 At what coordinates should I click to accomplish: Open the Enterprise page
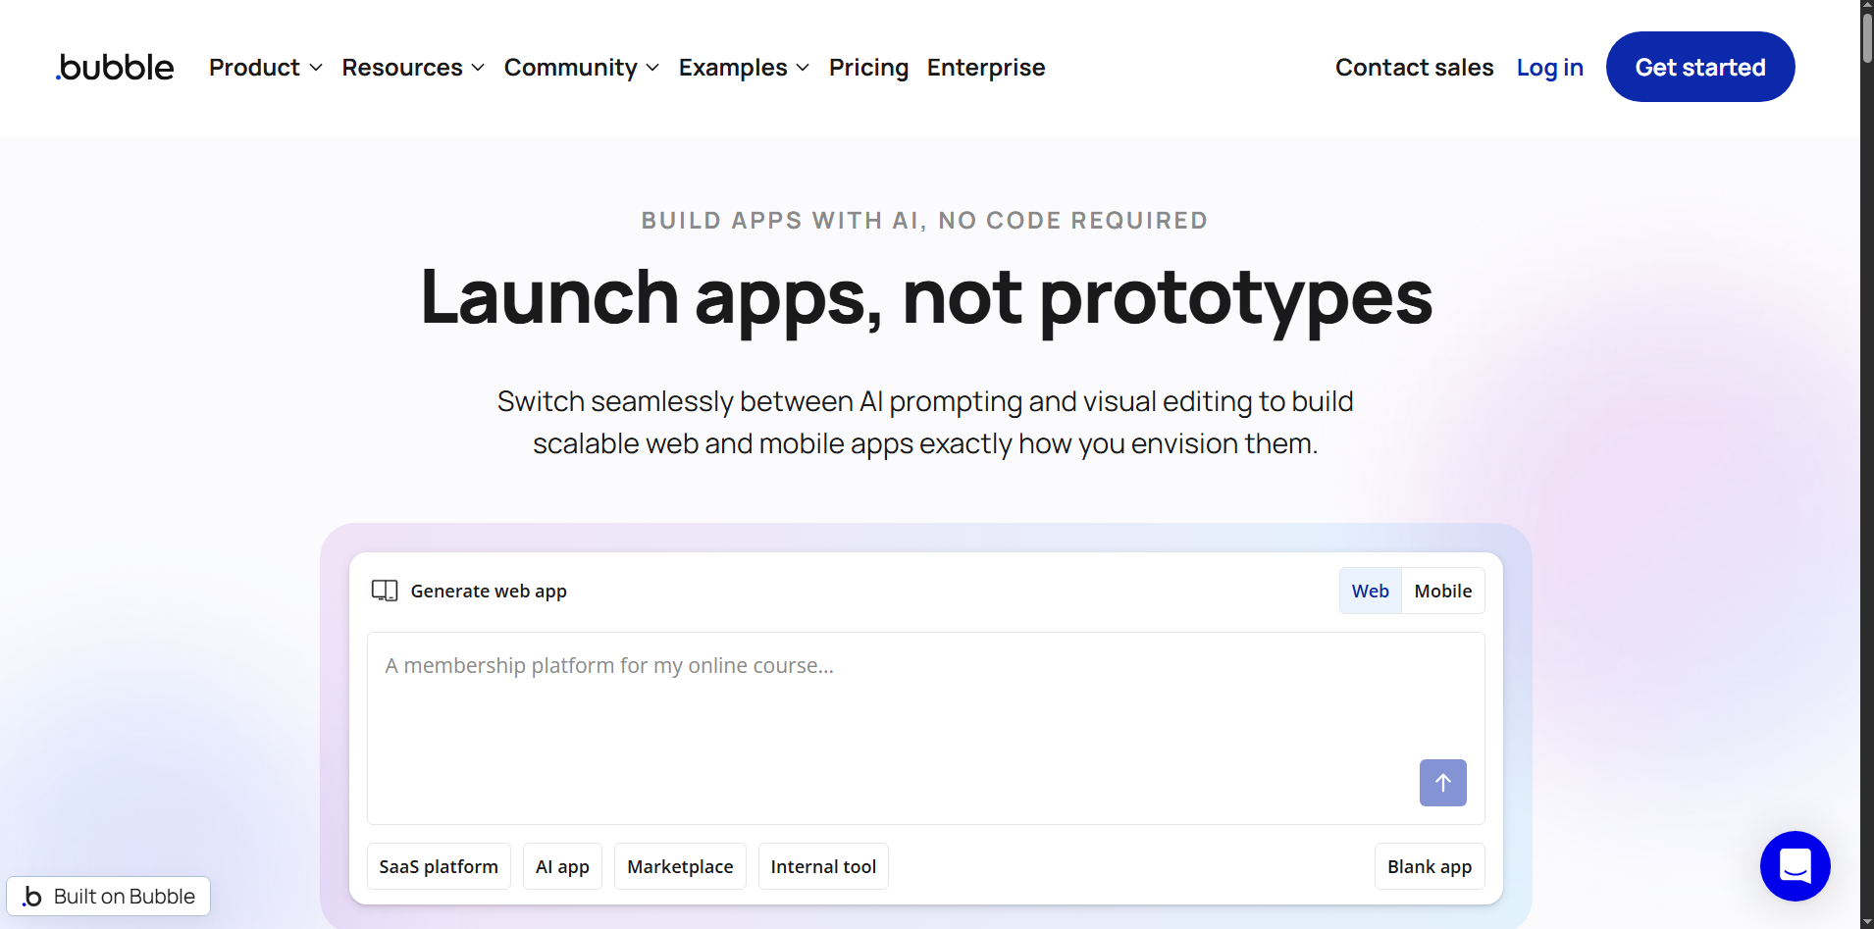click(986, 68)
